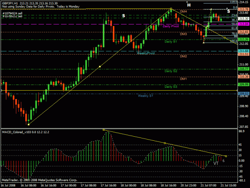
Task: Click the 207.85 value on the price scale
Action: [244, 127]
